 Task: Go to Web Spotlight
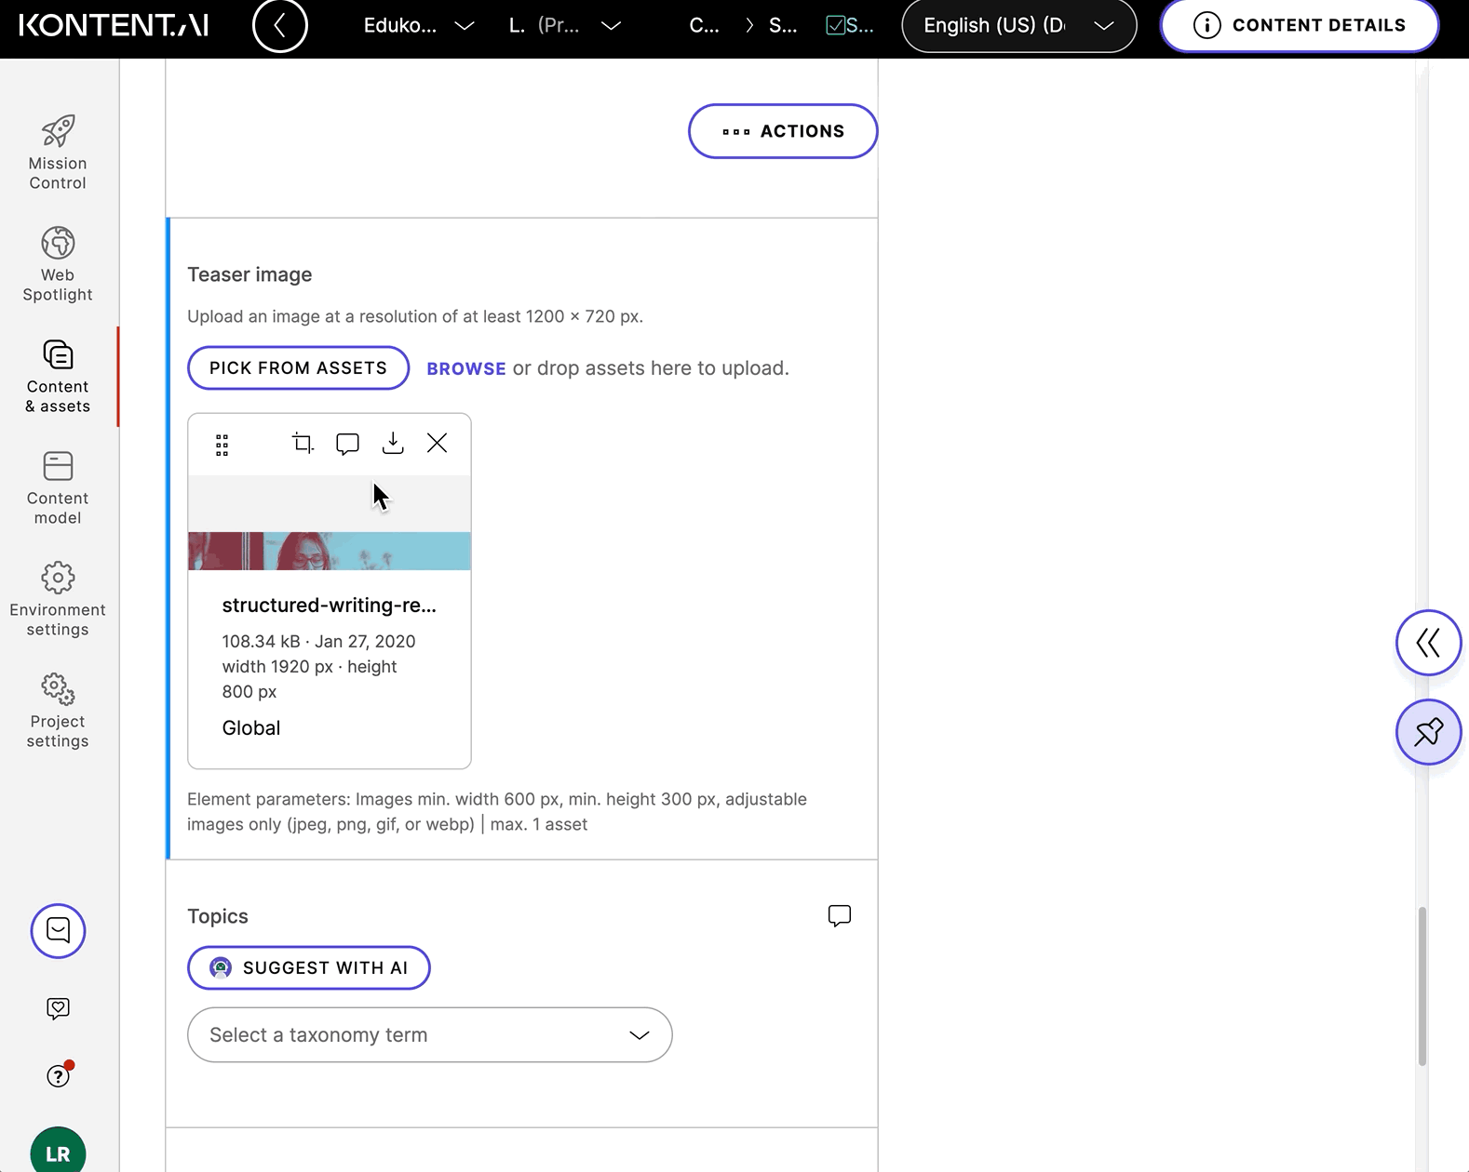(x=58, y=265)
